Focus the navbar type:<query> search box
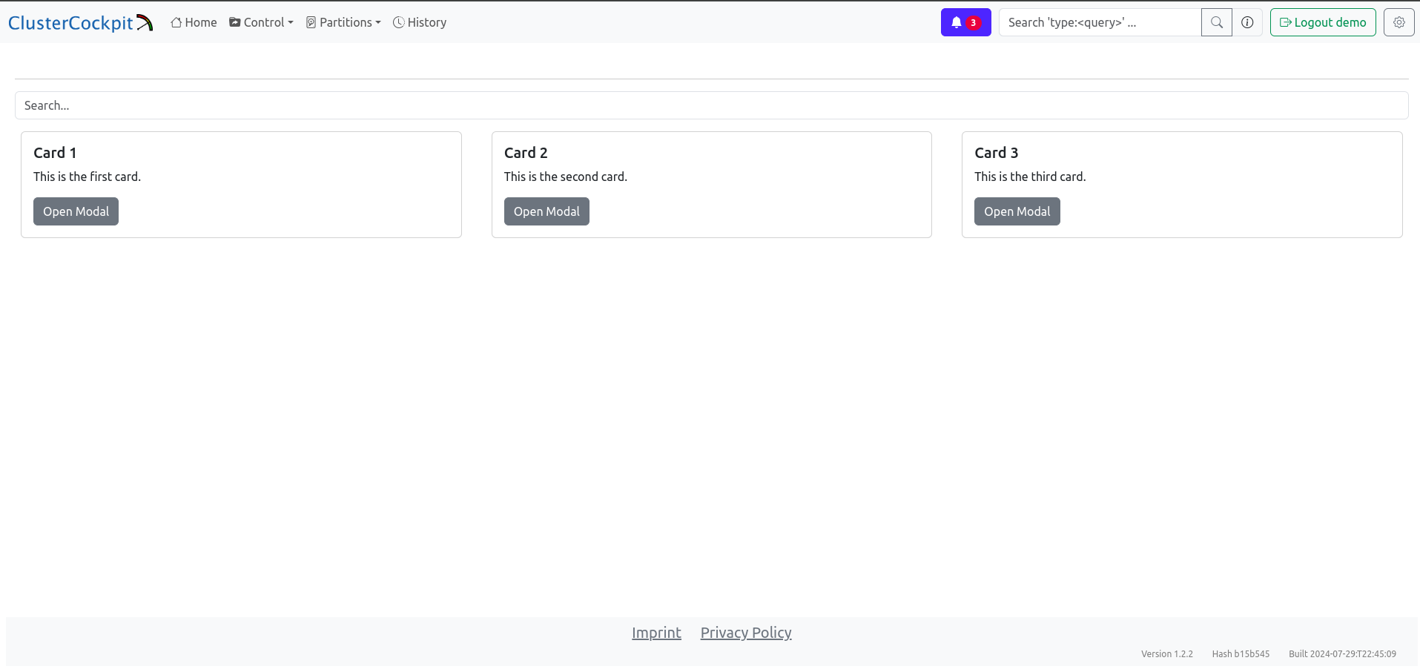Viewport: 1420px width, 672px height. point(1099,22)
